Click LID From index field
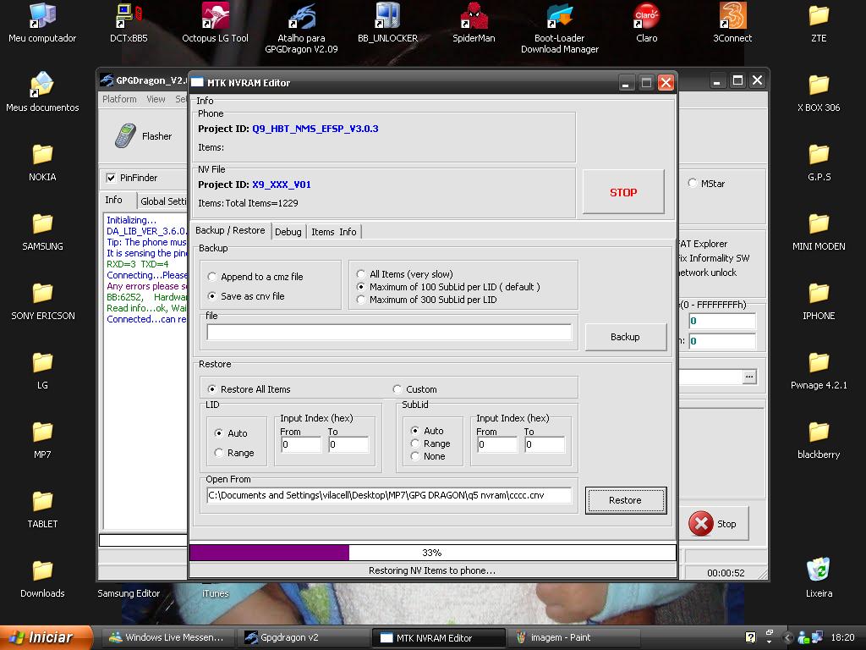This screenshot has width=866, height=650. [301, 444]
